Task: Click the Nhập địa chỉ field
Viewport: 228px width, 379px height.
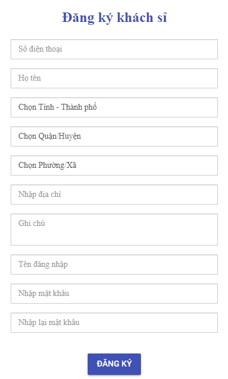Action: pos(114,195)
